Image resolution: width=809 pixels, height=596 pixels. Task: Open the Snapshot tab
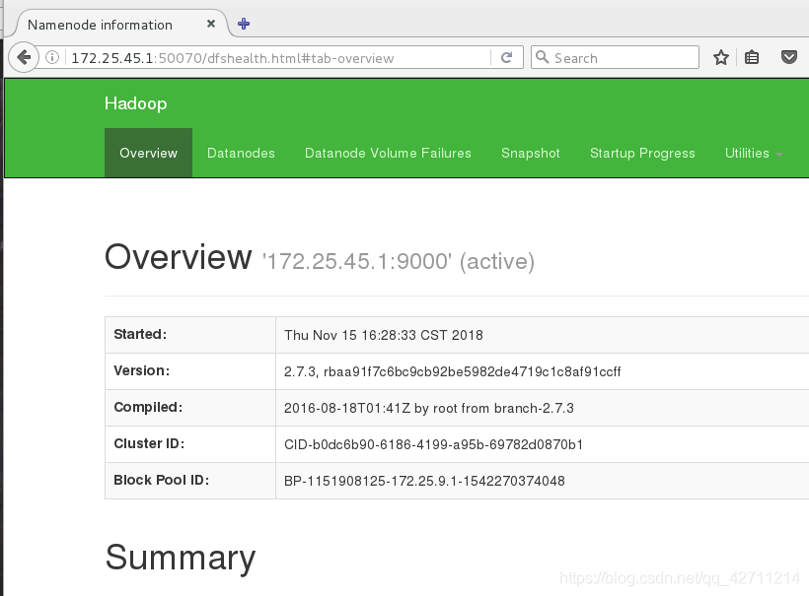(x=531, y=153)
